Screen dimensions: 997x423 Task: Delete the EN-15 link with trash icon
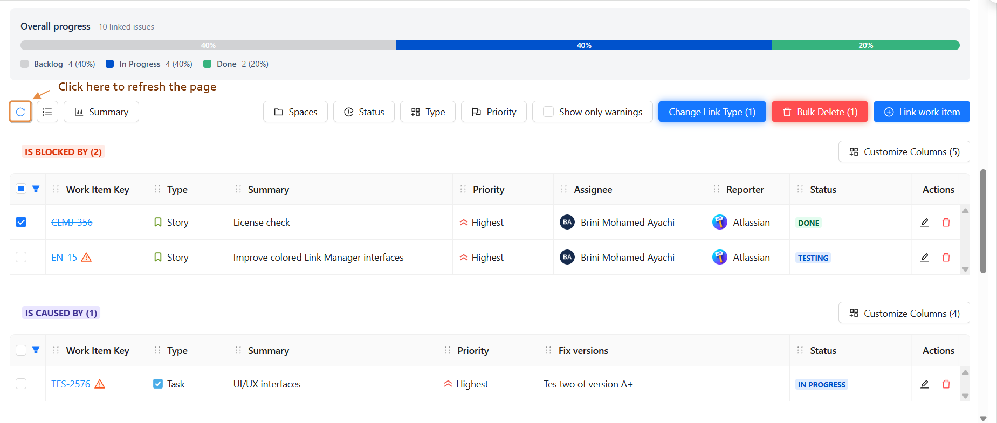946,258
